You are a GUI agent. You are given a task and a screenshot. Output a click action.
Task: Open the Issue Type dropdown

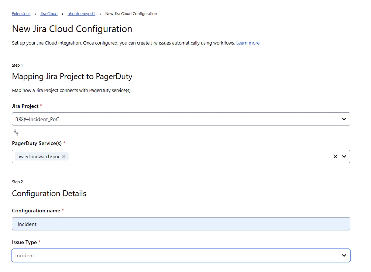coord(181,255)
